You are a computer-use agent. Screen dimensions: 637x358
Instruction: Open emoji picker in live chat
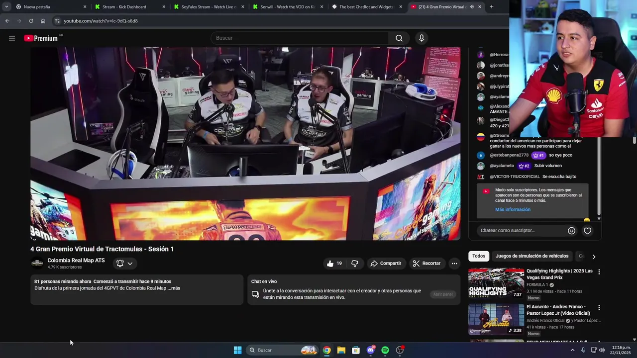[x=571, y=231]
